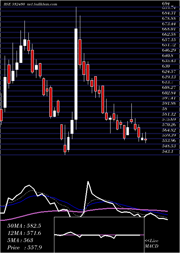Click the 624.57 price axis label
Viewport: 180px width, 253px height.
click(169, 72)
